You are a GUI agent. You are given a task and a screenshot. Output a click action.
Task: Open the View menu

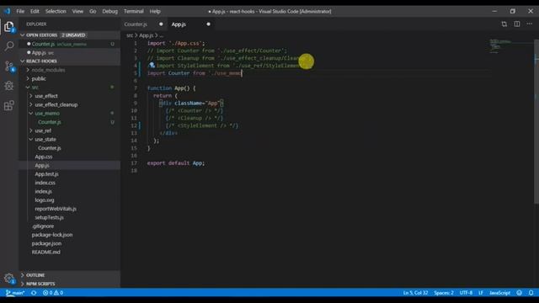(x=77, y=11)
